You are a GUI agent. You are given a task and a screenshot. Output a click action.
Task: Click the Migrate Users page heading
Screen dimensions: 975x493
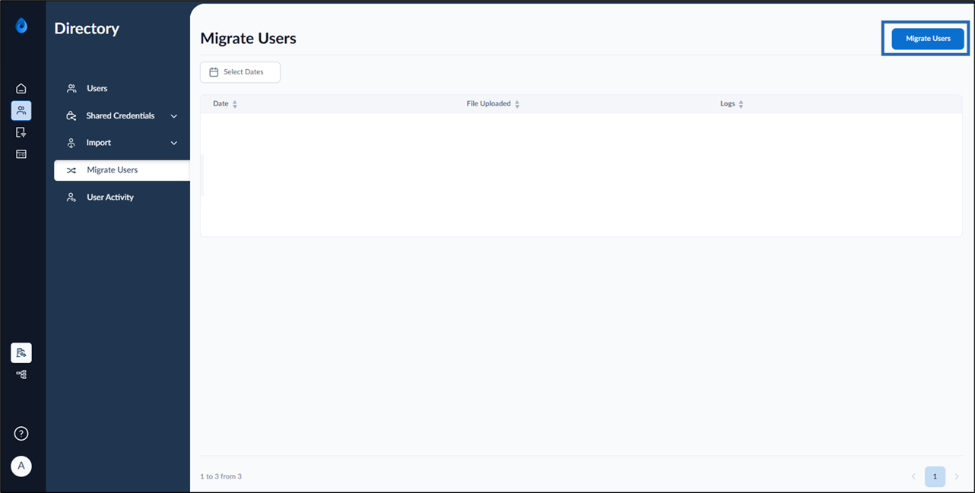[248, 39]
